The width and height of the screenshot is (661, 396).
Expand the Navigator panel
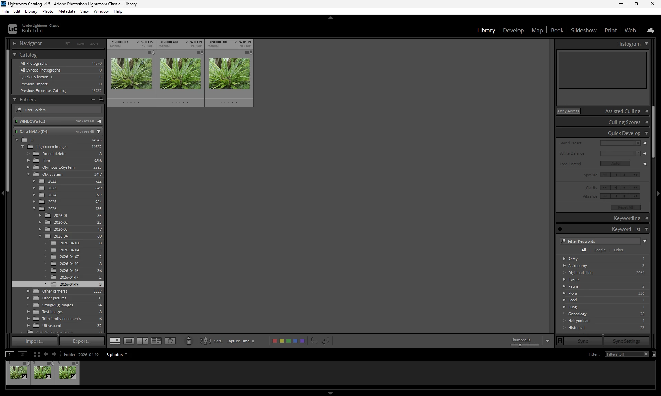click(x=14, y=43)
